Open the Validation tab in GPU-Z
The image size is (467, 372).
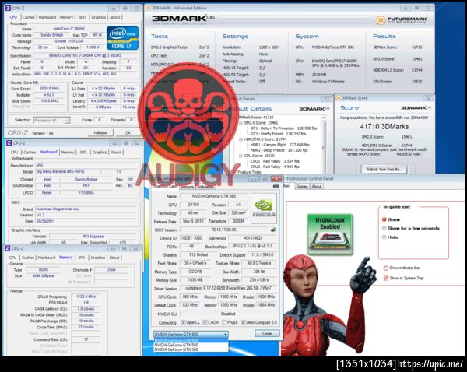205,187
